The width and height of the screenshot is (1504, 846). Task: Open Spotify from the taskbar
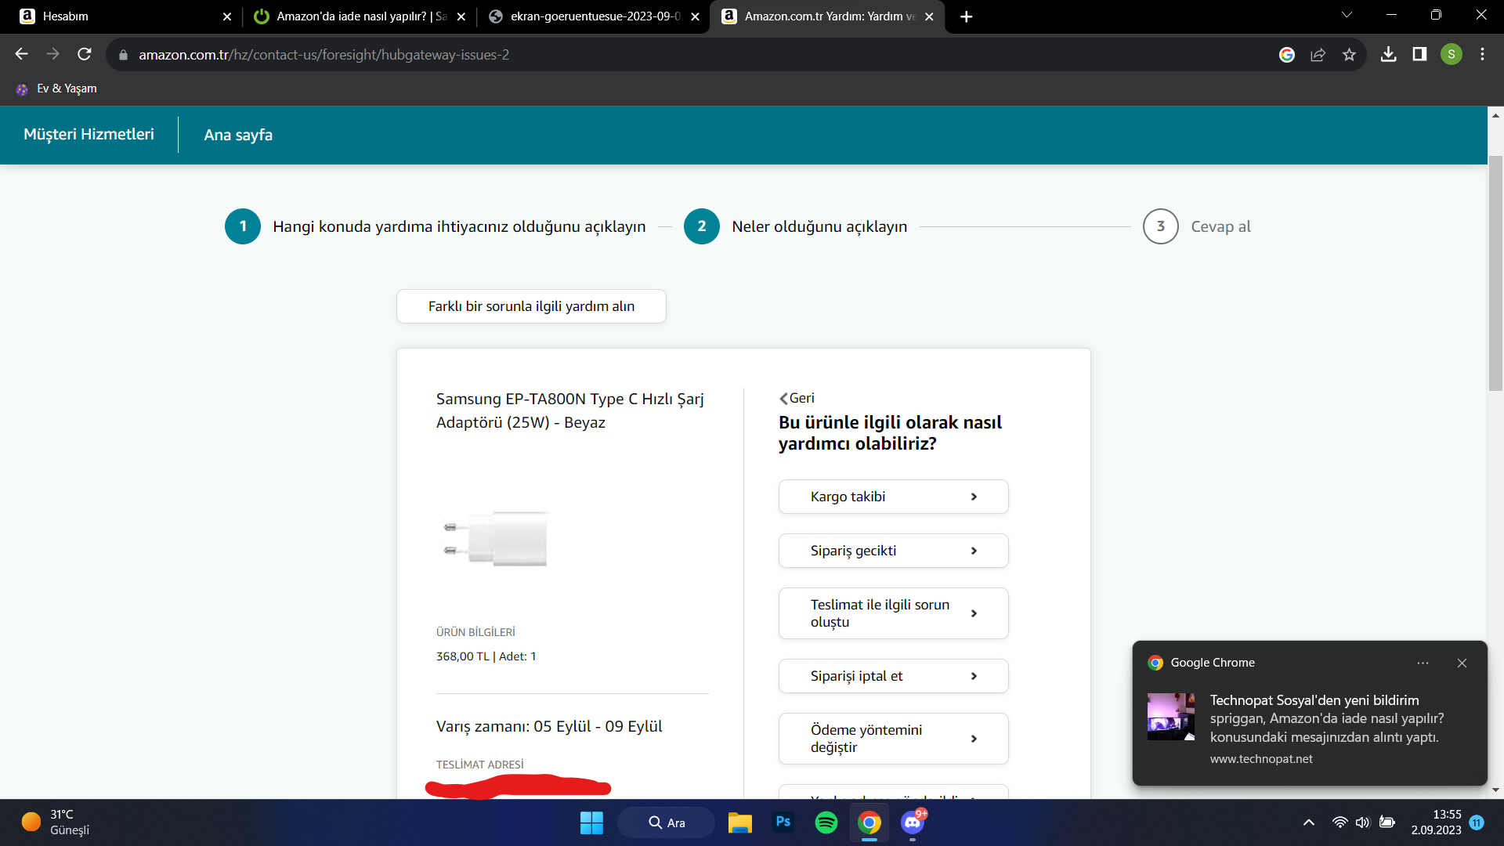(826, 822)
